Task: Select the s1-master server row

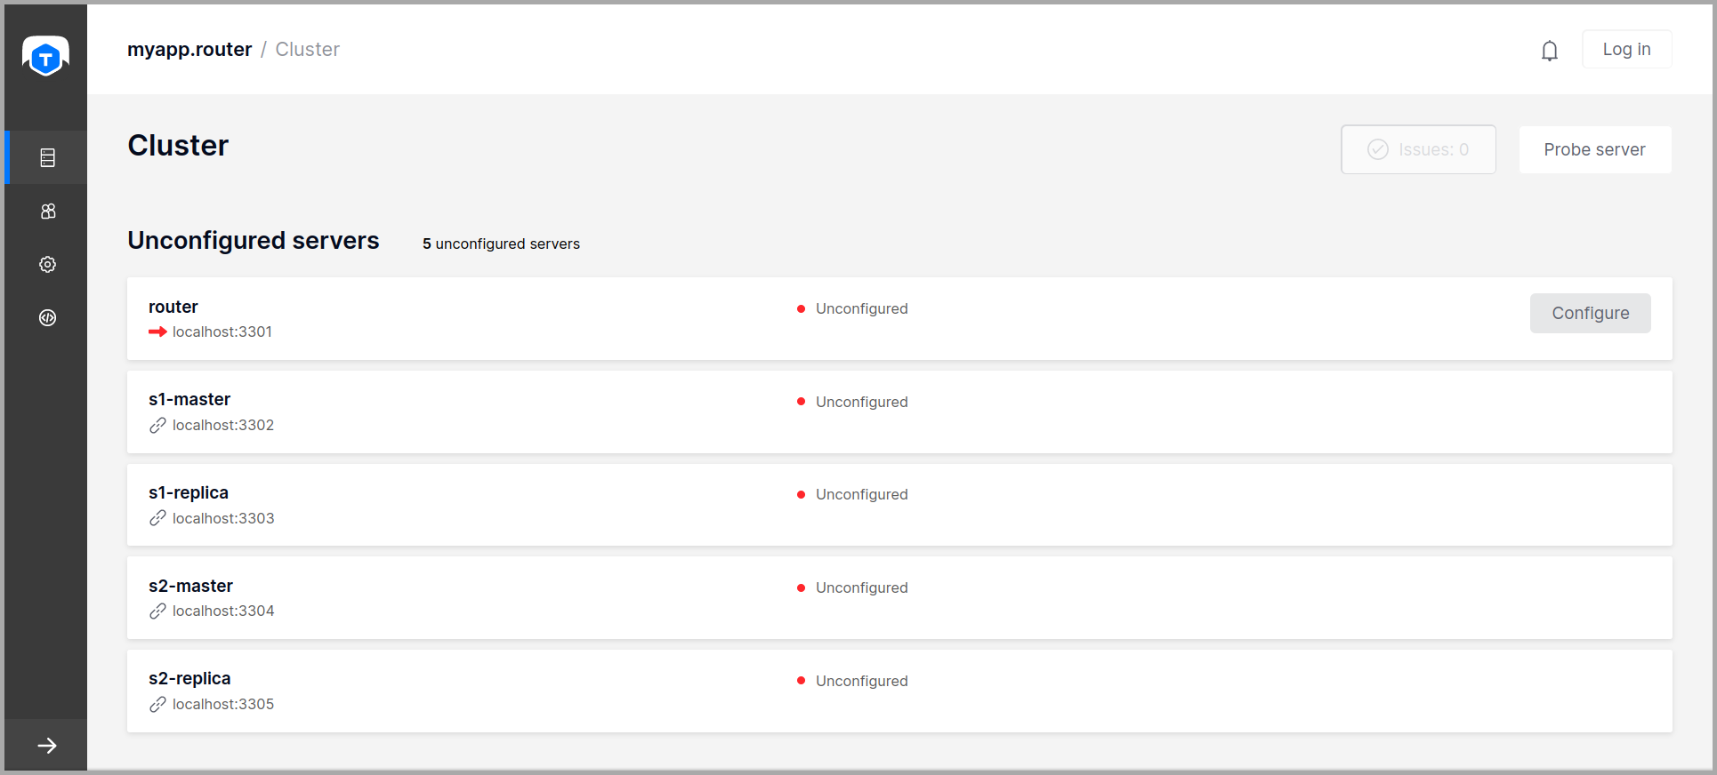Action: click(x=899, y=411)
